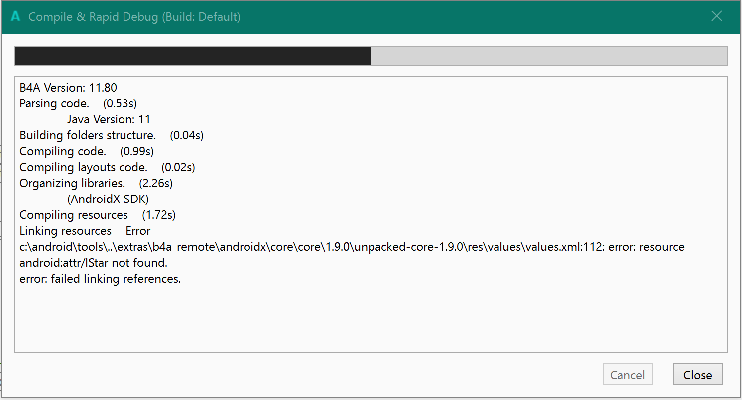Select the 'Compiling resources (1.72s)' line
This screenshot has height=400, width=742.
click(x=98, y=215)
